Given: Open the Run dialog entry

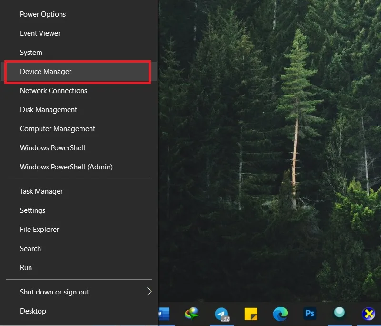Looking at the screenshot, I should [x=79, y=268].
